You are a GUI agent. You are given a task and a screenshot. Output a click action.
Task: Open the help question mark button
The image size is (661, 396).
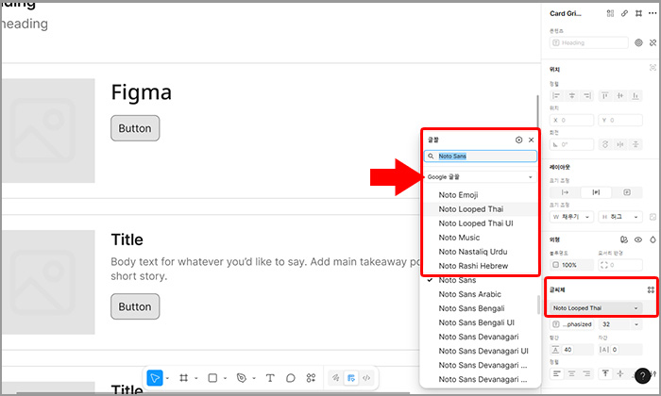(642, 376)
